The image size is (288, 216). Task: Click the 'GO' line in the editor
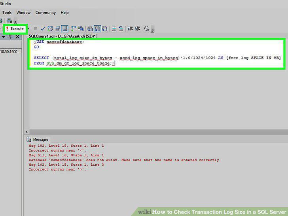[36, 47]
